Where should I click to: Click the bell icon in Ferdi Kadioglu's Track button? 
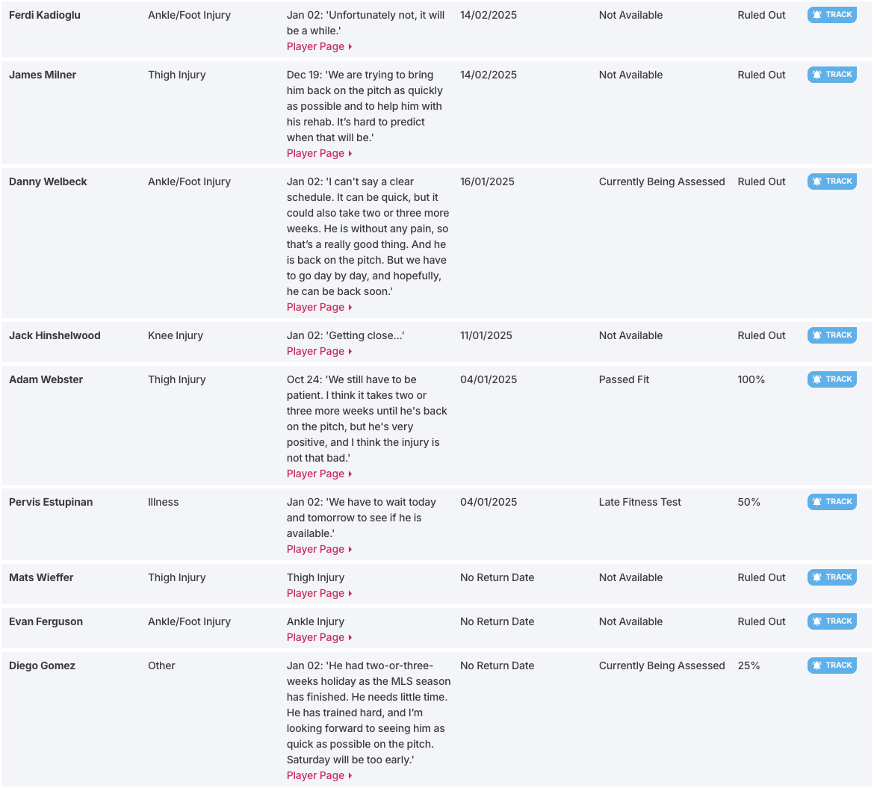[816, 15]
